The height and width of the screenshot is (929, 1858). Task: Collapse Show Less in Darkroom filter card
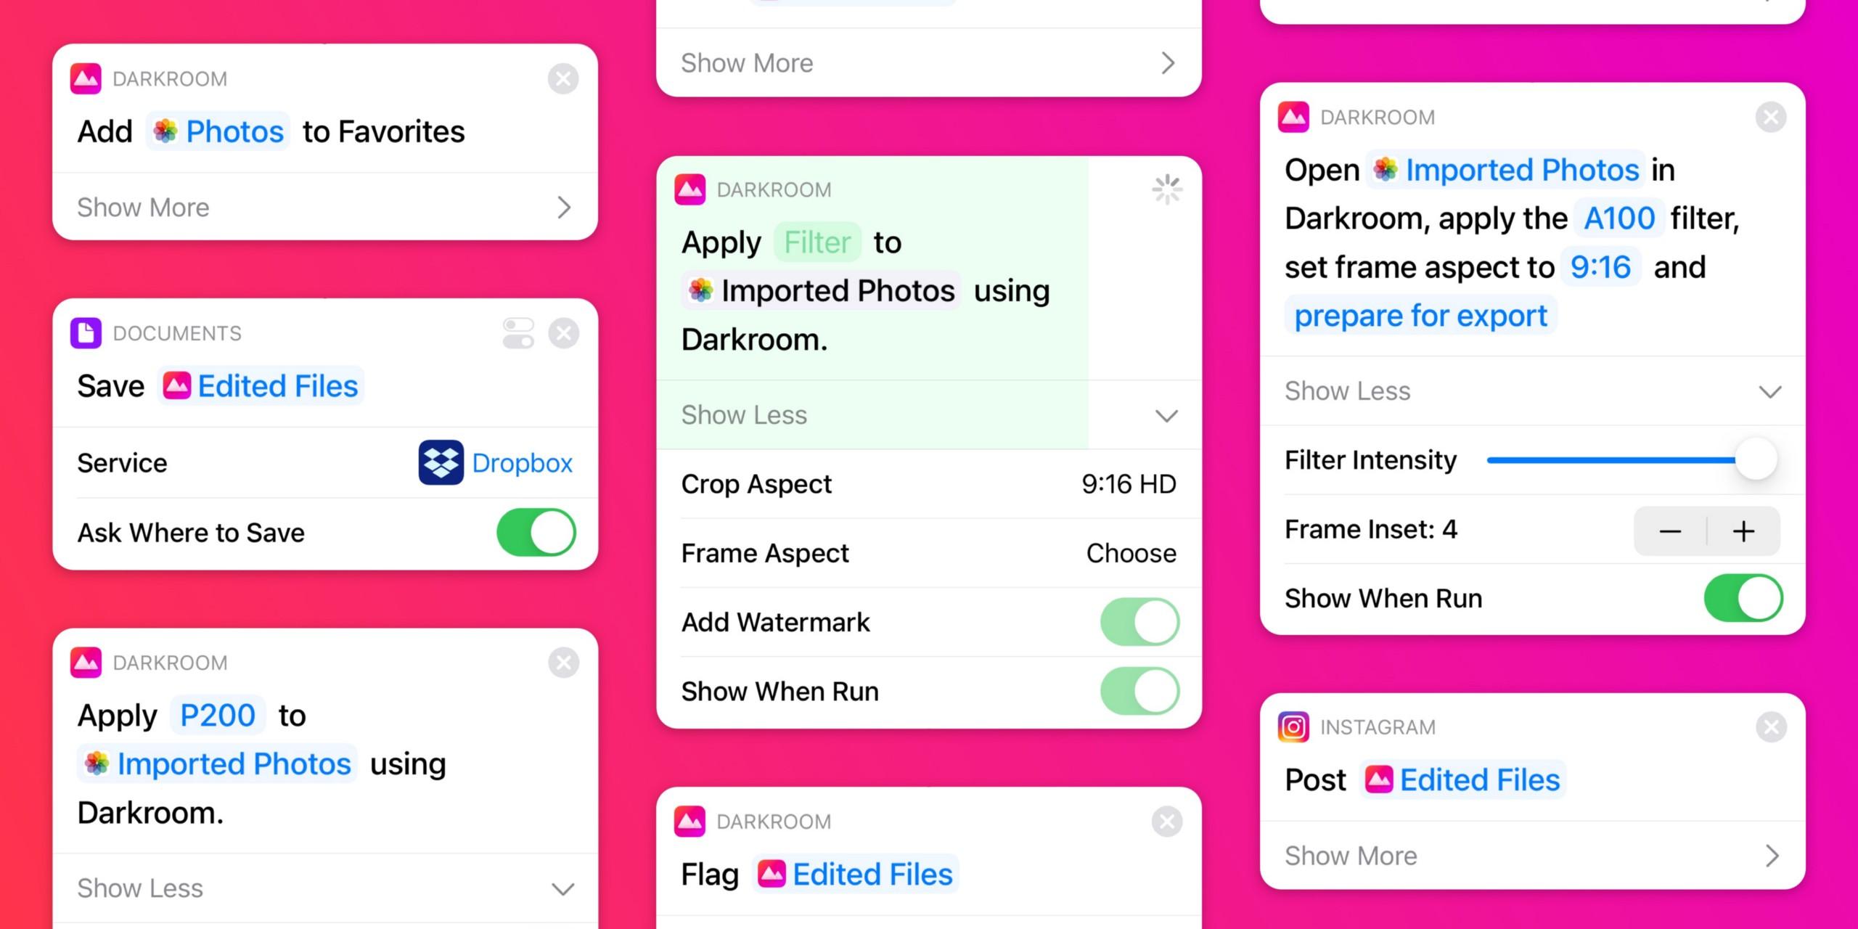click(x=928, y=414)
